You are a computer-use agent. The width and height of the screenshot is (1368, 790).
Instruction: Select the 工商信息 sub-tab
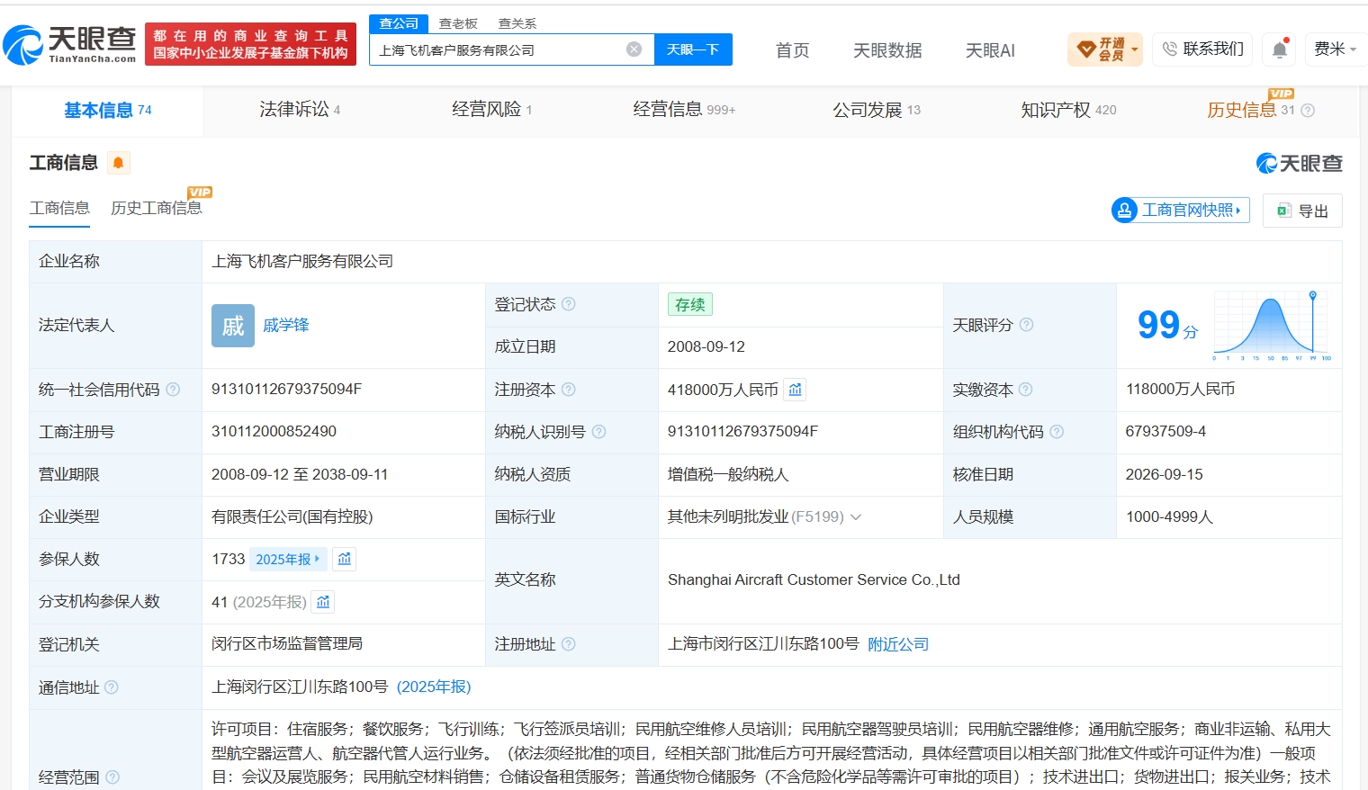point(59,208)
